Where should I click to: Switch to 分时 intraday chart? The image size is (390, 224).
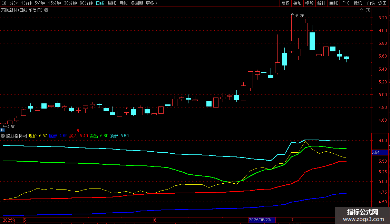pos(14,3)
